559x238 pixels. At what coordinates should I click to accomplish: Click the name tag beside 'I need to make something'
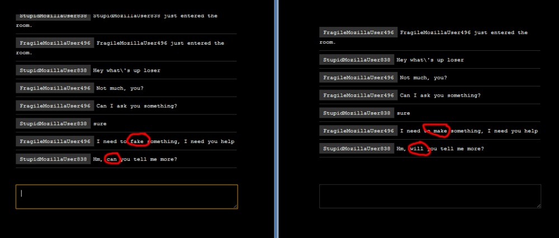[358, 131]
